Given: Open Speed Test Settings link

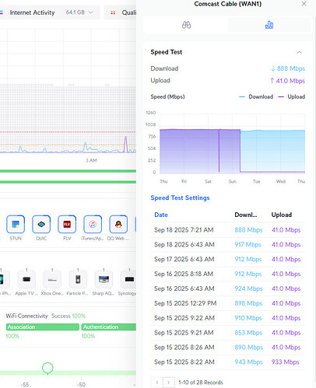Looking at the screenshot, I should click(180, 197).
